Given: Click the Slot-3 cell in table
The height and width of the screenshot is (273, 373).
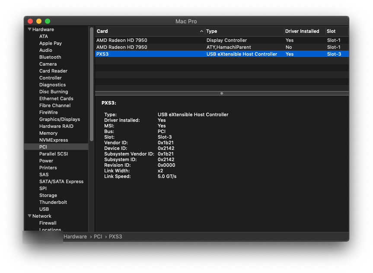Looking at the screenshot, I should [x=334, y=54].
